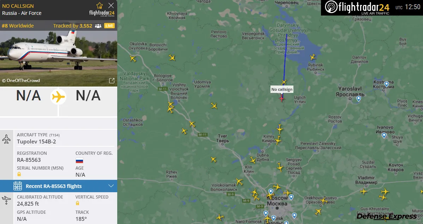Click the #8 Worldwide ranking label
This screenshot has width=423, height=224.
[x=18, y=26]
